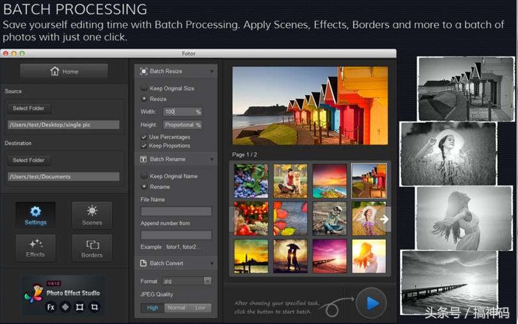Screen dimensions: 518x324
Task: Switch to the Scenes panel
Action: [92, 215]
